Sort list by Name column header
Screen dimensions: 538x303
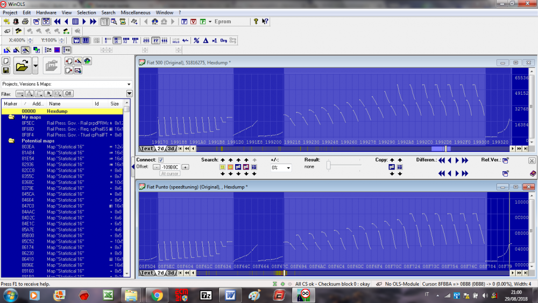(69, 104)
